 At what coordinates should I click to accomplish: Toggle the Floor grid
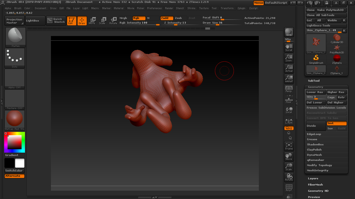[x=289, y=99]
